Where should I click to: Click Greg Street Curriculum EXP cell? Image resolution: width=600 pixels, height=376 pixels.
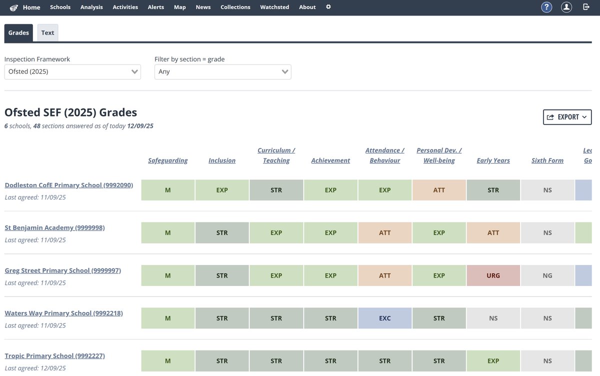point(276,275)
